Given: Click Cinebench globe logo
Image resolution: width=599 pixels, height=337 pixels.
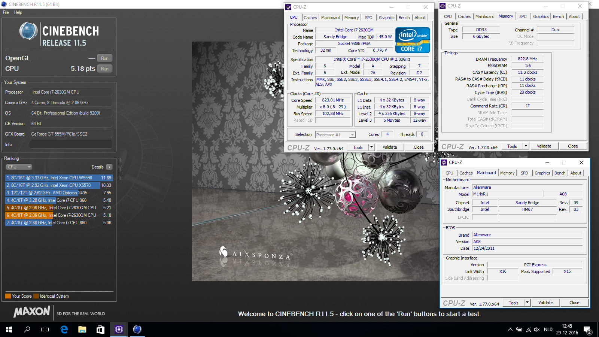Looking at the screenshot, I should point(28,31).
